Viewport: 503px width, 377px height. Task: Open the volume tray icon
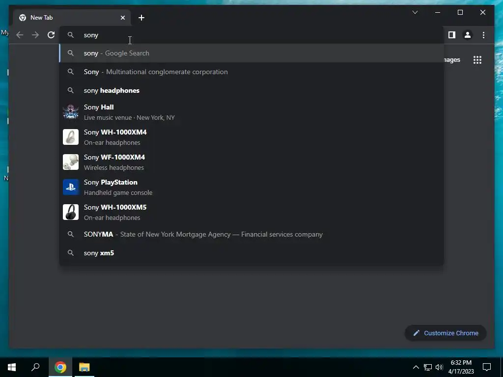(439, 367)
